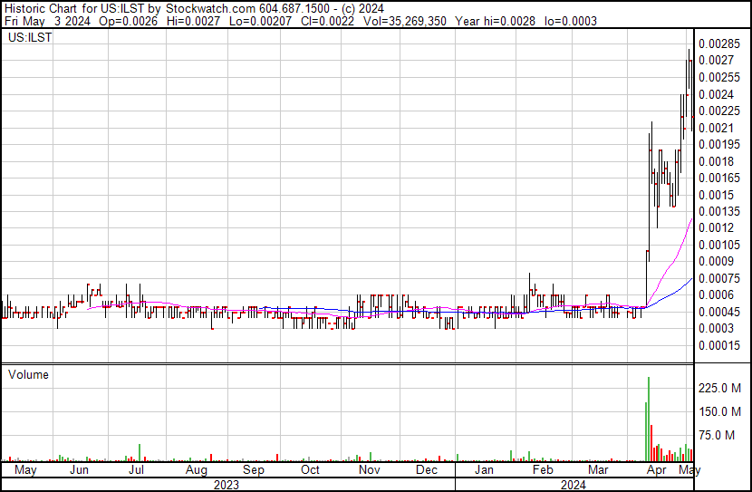Click the Op=0.0026 header value
The width and height of the screenshot is (752, 492).
click(x=128, y=22)
